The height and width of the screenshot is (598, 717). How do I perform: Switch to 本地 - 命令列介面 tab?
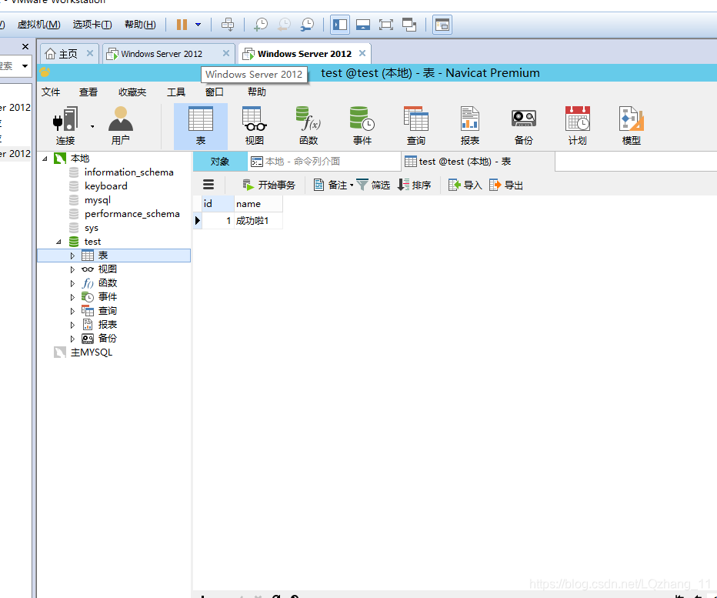pyautogui.click(x=324, y=162)
